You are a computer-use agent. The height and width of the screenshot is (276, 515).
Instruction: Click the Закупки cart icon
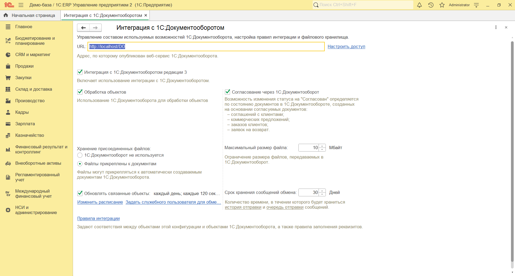[8, 78]
